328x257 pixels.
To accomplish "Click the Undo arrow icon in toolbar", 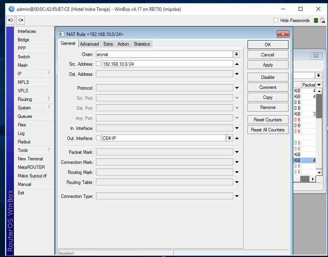I will click(x=10, y=20).
